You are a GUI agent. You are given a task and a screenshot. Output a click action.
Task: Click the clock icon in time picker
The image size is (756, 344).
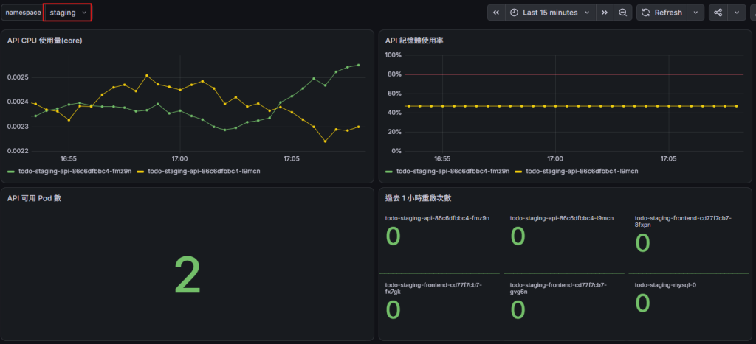[x=515, y=13]
